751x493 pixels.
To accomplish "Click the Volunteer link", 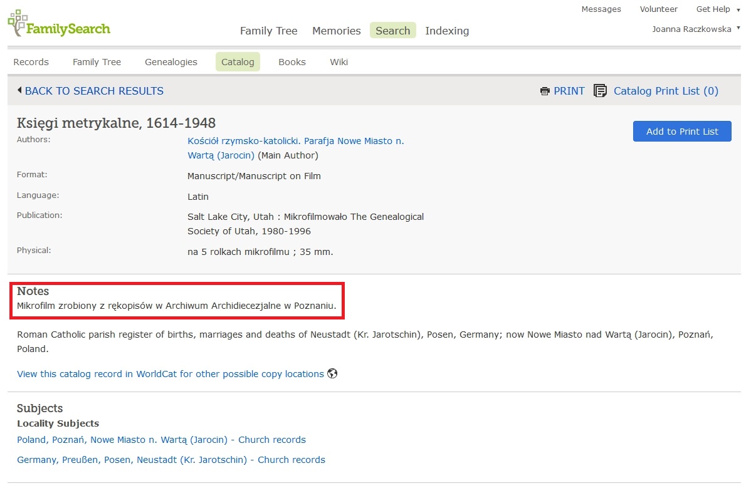I will [658, 9].
